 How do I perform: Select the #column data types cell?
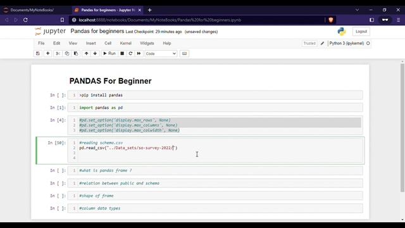click(x=215, y=208)
